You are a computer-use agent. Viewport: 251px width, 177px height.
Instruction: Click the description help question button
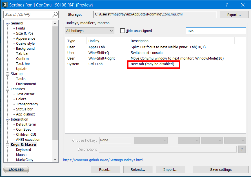click(x=242, y=149)
